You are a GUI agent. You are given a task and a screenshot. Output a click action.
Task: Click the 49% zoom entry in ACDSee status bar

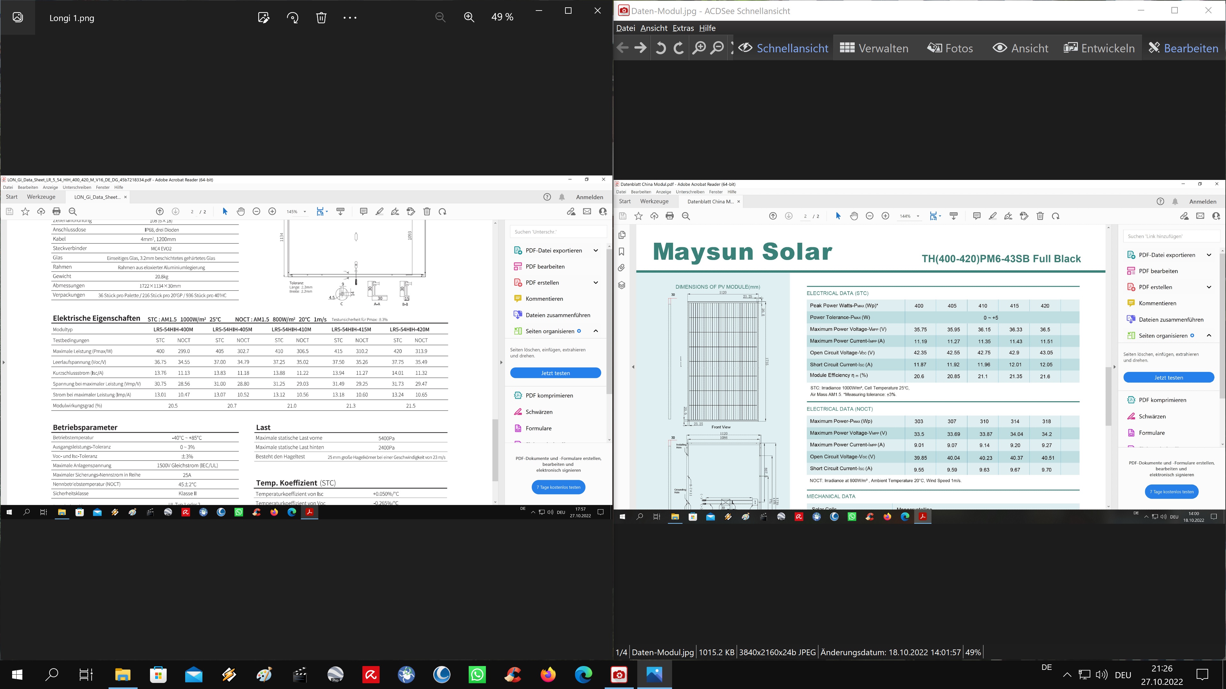[973, 652]
